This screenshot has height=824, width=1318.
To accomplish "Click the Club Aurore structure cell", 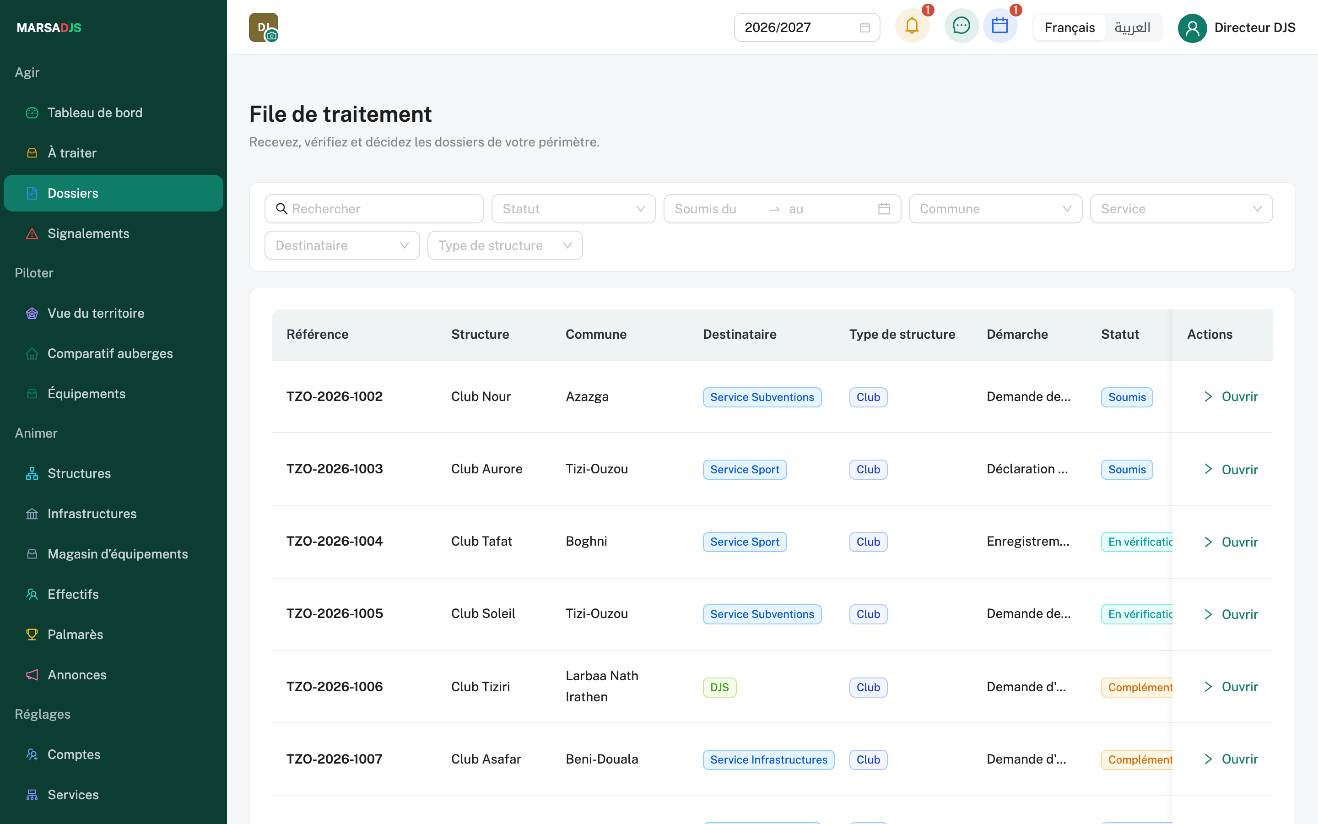I will 486,469.
